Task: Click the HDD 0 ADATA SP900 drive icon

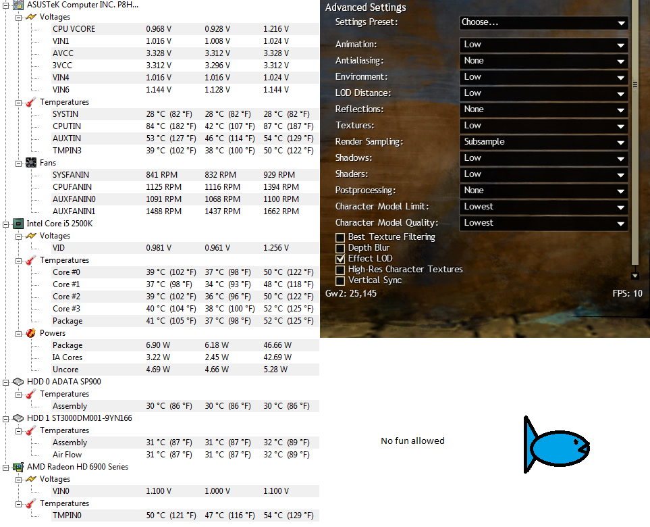Action: click(x=18, y=382)
